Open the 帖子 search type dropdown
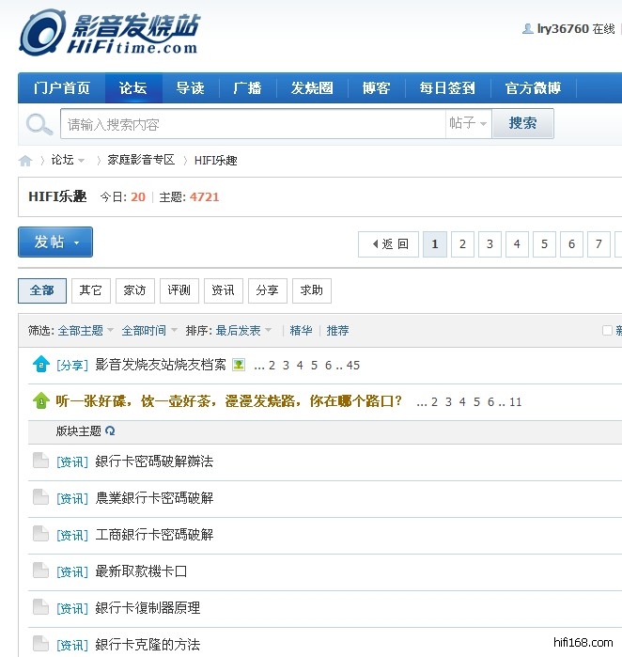This screenshot has height=657, width=622. tap(468, 124)
